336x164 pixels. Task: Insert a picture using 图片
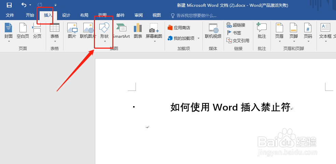pyautogui.click(x=72, y=31)
